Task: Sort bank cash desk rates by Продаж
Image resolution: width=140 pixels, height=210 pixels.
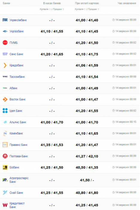Action: coord(58,9)
